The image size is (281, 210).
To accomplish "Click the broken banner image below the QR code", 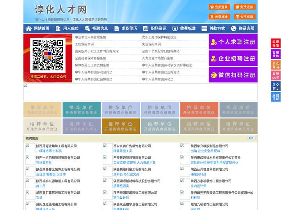I will [140, 92].
